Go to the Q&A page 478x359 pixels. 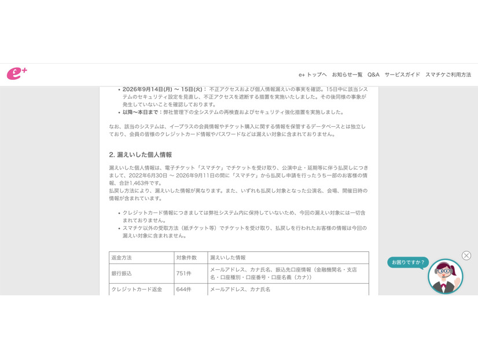[x=373, y=75]
